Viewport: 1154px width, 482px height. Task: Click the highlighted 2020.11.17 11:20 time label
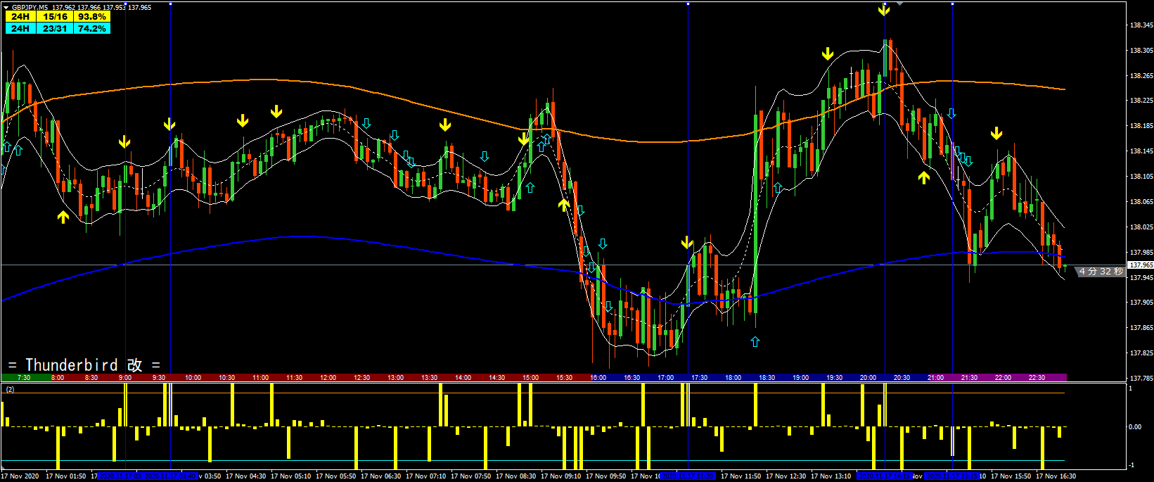tap(688, 476)
